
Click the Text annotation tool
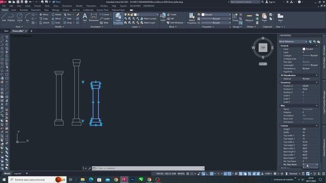(85, 17)
